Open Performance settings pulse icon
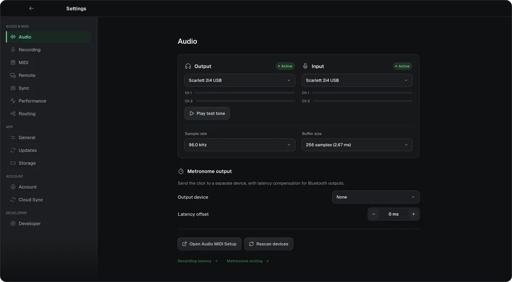This screenshot has width=512, height=282. click(13, 101)
